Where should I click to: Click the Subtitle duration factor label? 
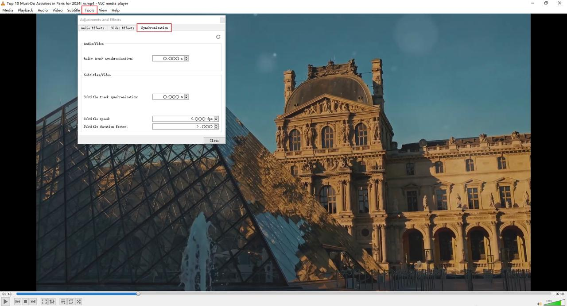[105, 126]
